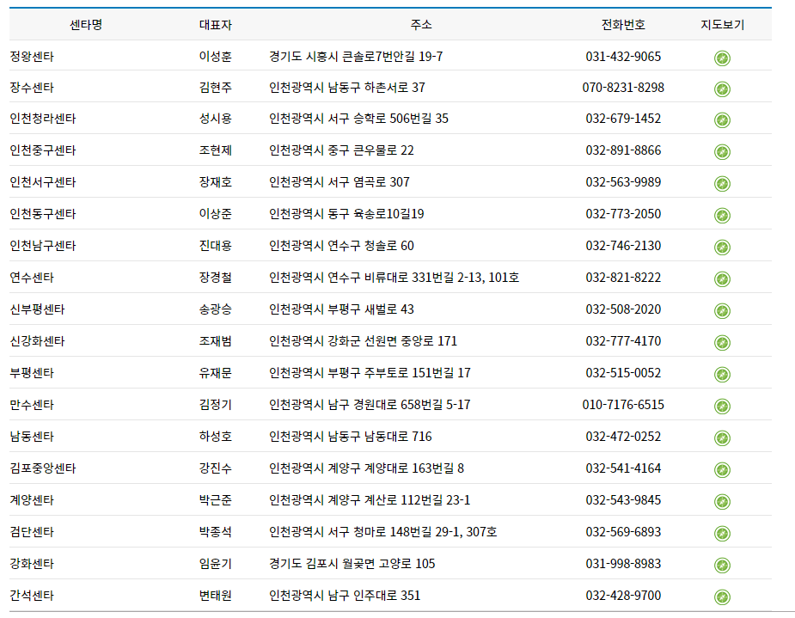
Task: Click phone number 031-998-8983
Action: 623,563
